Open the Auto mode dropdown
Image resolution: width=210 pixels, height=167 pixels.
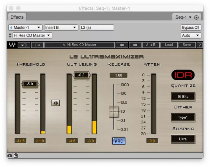pos(191,35)
